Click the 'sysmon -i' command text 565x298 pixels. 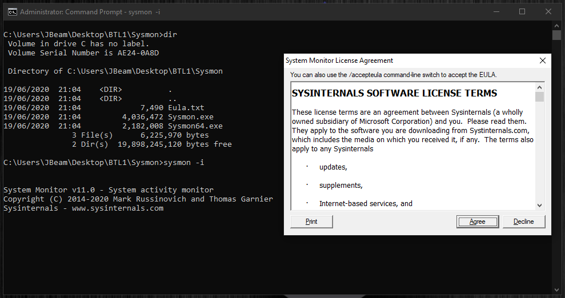[x=184, y=163]
